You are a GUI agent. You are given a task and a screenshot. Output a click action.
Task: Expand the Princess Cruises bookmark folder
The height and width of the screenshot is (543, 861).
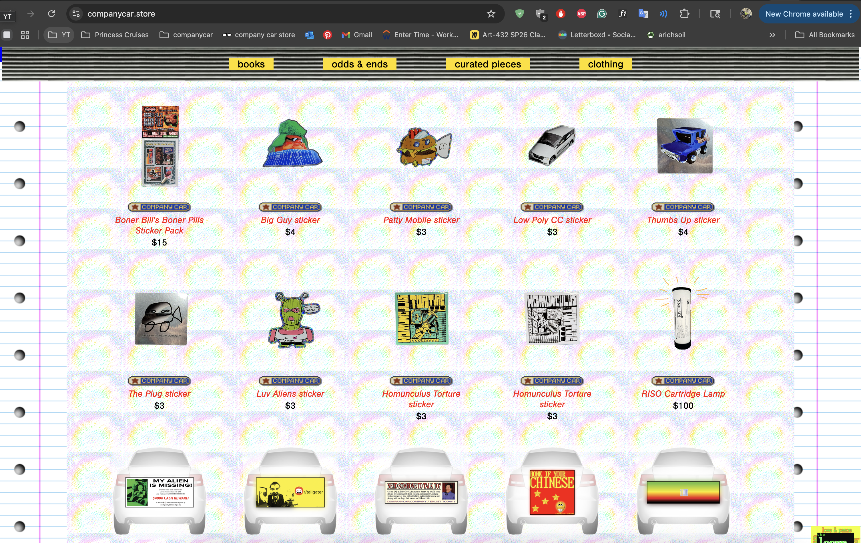click(x=115, y=35)
